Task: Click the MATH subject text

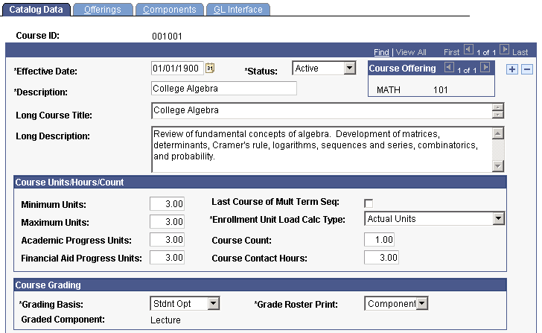Action: (389, 90)
